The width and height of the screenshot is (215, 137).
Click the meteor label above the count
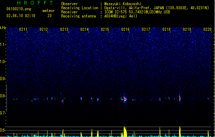point(49,11)
